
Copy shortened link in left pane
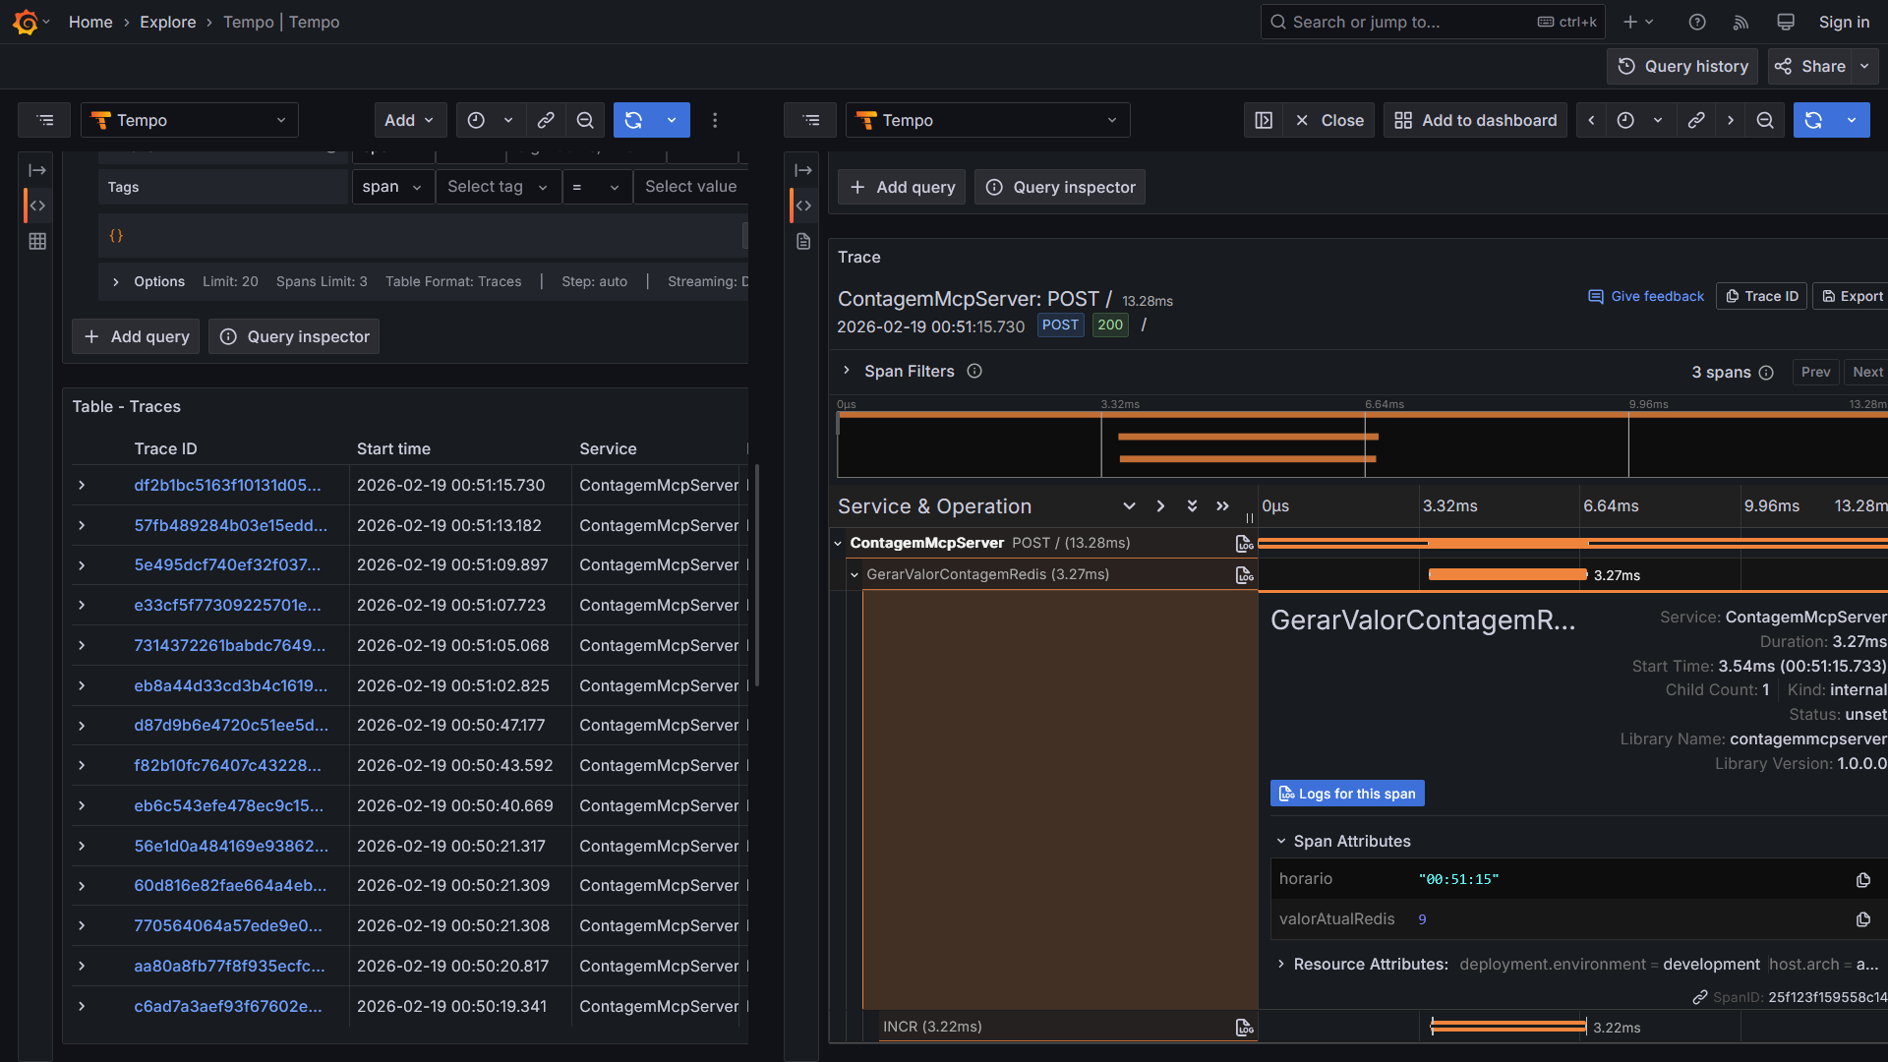pyautogui.click(x=546, y=120)
